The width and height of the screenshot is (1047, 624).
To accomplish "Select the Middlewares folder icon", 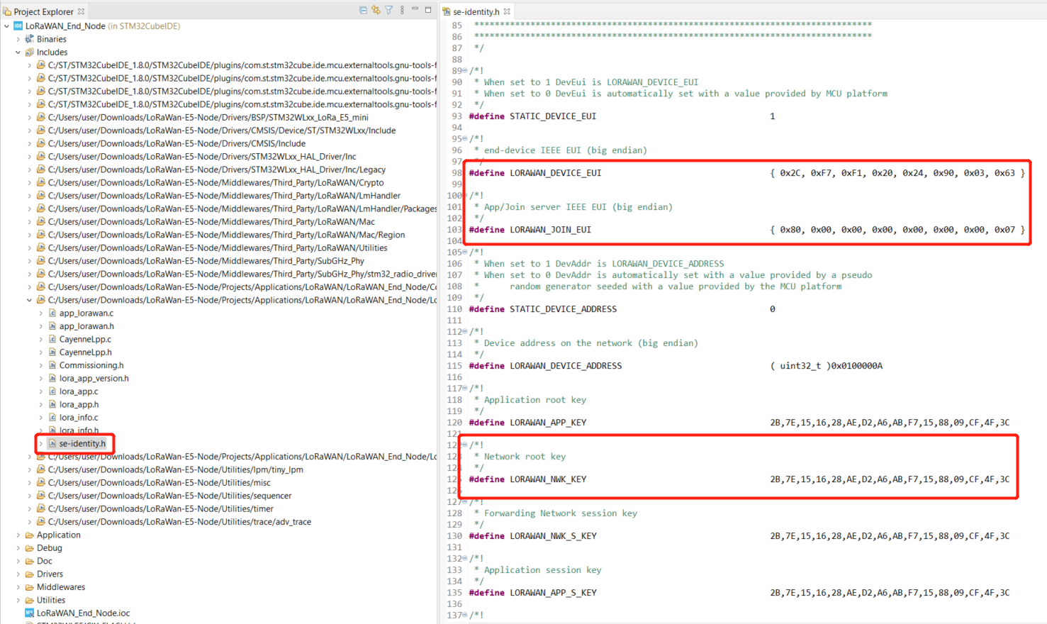I will coord(30,587).
